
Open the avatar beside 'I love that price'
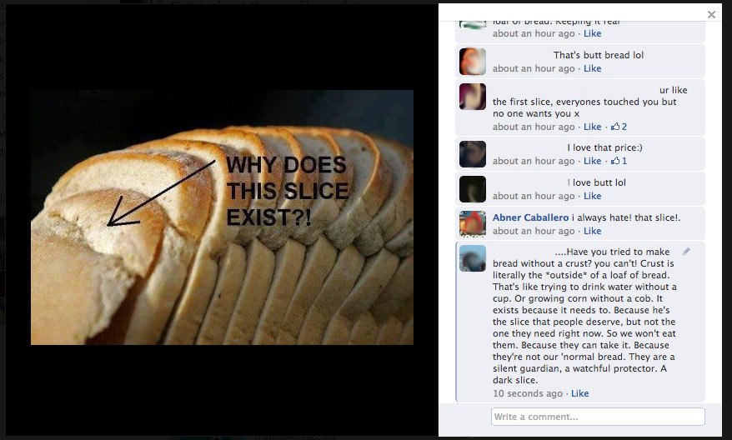pos(473,154)
